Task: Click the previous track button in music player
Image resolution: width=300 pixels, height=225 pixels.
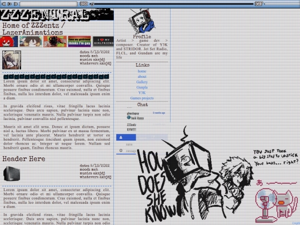Action: [x=3, y=4]
